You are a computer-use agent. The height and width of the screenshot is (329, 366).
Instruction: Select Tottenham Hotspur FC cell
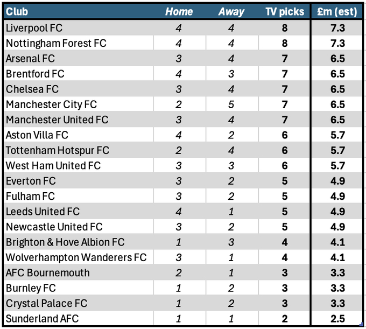[x=79, y=150]
